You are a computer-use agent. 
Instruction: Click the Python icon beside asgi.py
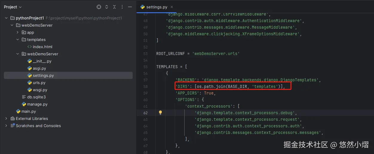(x=30, y=68)
